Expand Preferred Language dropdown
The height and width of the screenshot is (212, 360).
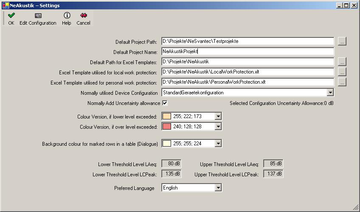click(218, 188)
